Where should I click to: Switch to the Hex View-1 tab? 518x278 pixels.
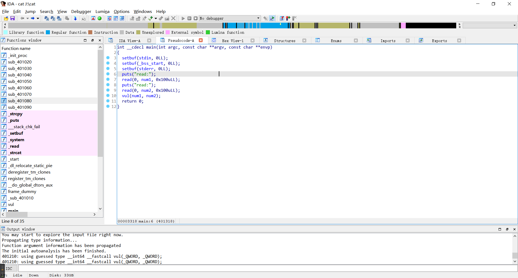tap(233, 40)
